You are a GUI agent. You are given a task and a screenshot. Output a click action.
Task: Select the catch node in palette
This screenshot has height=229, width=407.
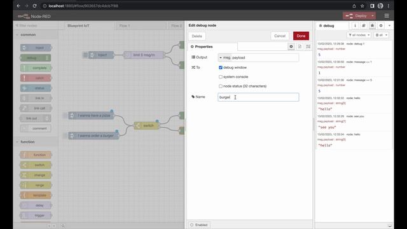(36, 78)
